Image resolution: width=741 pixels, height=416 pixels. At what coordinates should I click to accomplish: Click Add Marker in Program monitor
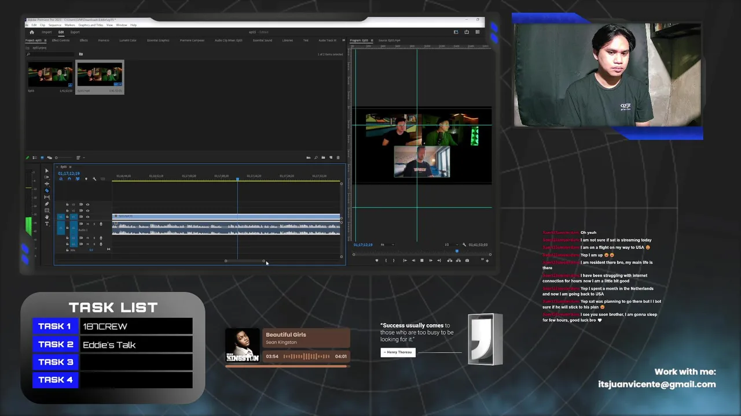click(377, 261)
